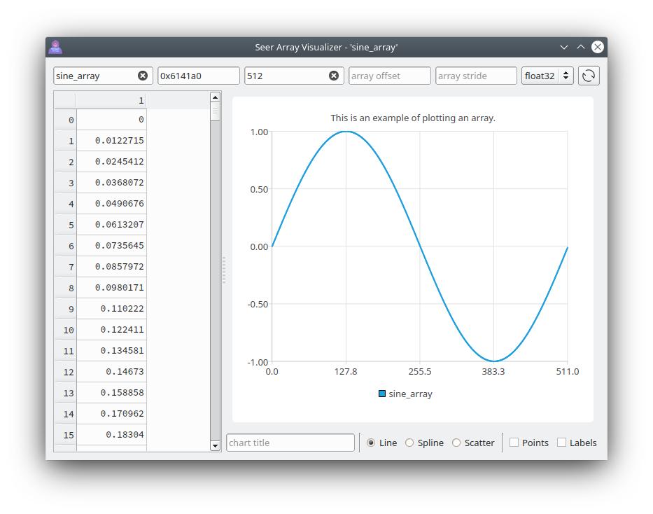The height and width of the screenshot is (514, 653).
Task: Click the cell with value 0.0368072
Action: click(x=111, y=183)
